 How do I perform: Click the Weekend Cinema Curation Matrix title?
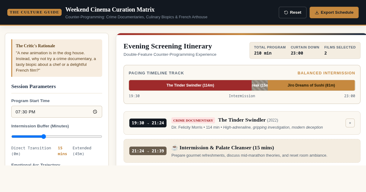(x=110, y=9)
